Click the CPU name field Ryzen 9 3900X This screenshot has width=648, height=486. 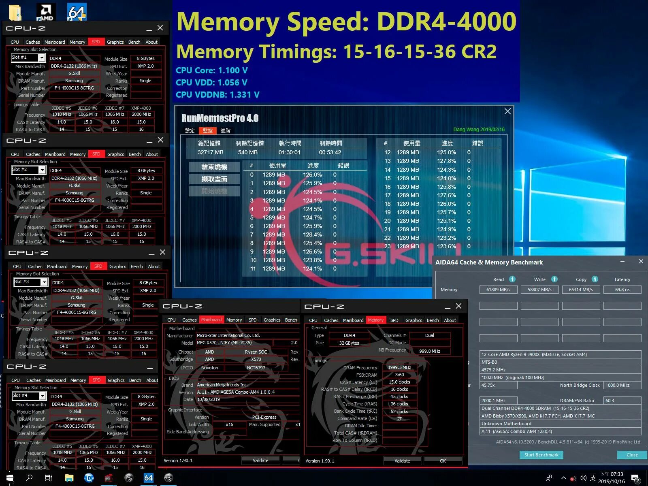561,354
